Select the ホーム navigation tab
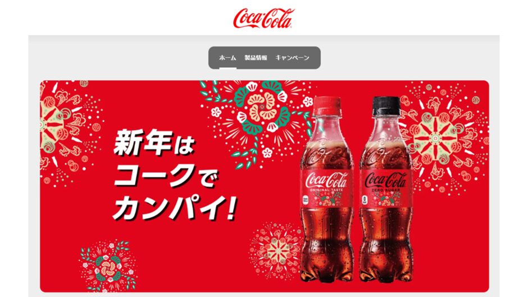This screenshot has height=297, width=528. [227, 58]
